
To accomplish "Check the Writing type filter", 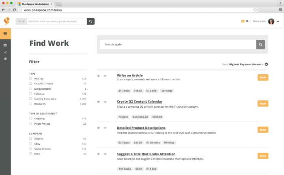I will (x=30, y=78).
